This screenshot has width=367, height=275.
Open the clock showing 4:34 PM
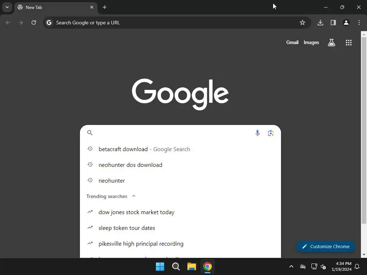click(x=342, y=266)
